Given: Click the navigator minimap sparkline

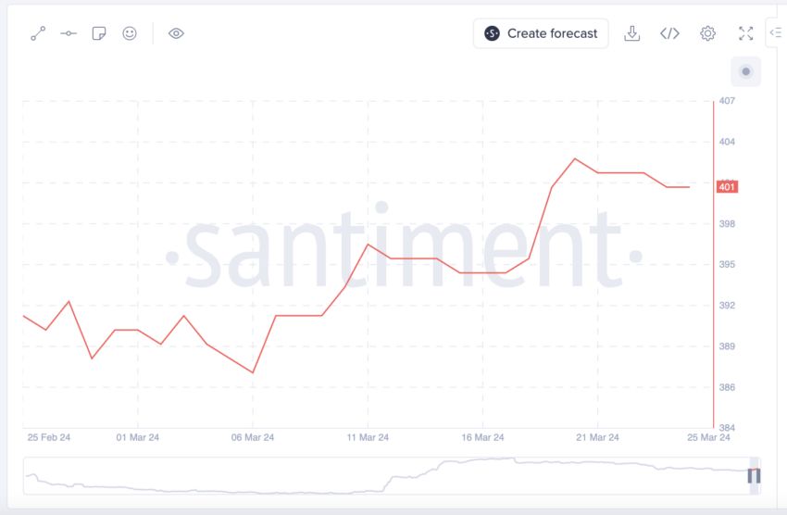Looking at the screenshot, I should 389,475.
